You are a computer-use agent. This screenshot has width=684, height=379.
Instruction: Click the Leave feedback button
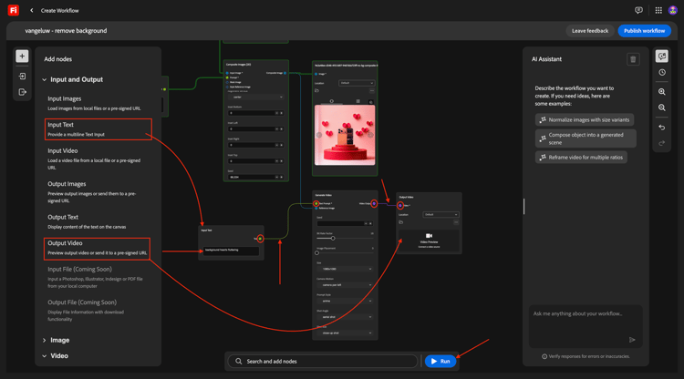tap(590, 31)
